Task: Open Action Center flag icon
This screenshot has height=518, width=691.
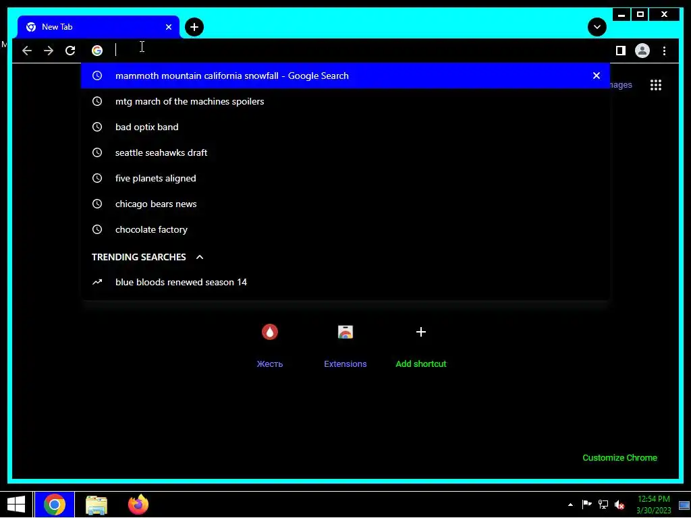Action: pyautogui.click(x=586, y=505)
